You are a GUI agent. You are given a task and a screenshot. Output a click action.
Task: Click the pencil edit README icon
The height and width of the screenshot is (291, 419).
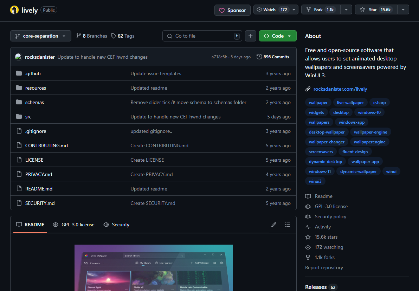click(x=274, y=225)
